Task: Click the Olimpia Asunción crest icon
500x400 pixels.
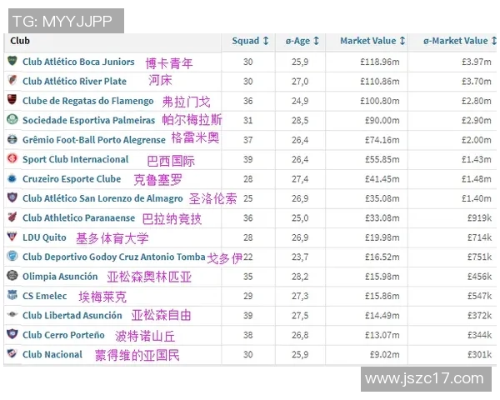Action: click(12, 276)
